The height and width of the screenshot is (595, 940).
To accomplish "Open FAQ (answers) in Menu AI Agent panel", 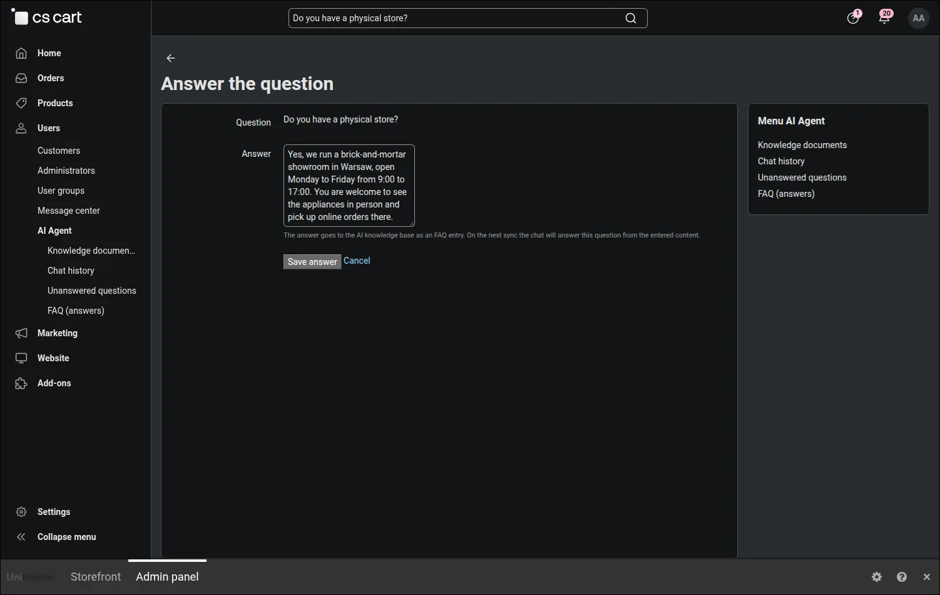I will [x=786, y=194].
